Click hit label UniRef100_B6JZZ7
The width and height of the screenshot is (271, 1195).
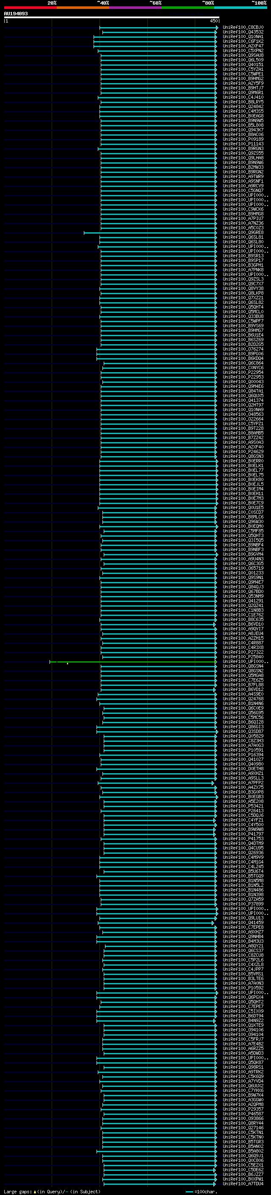(243, 1174)
